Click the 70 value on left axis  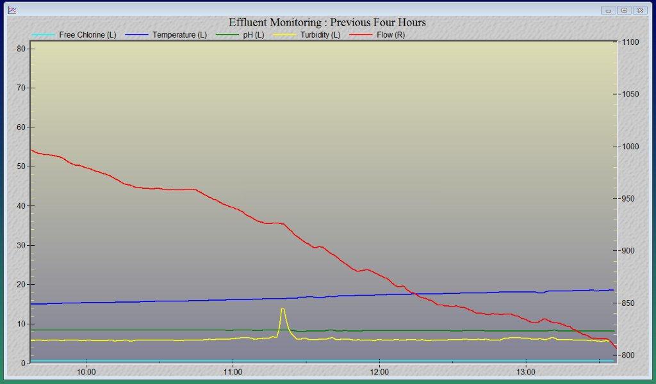21,88
